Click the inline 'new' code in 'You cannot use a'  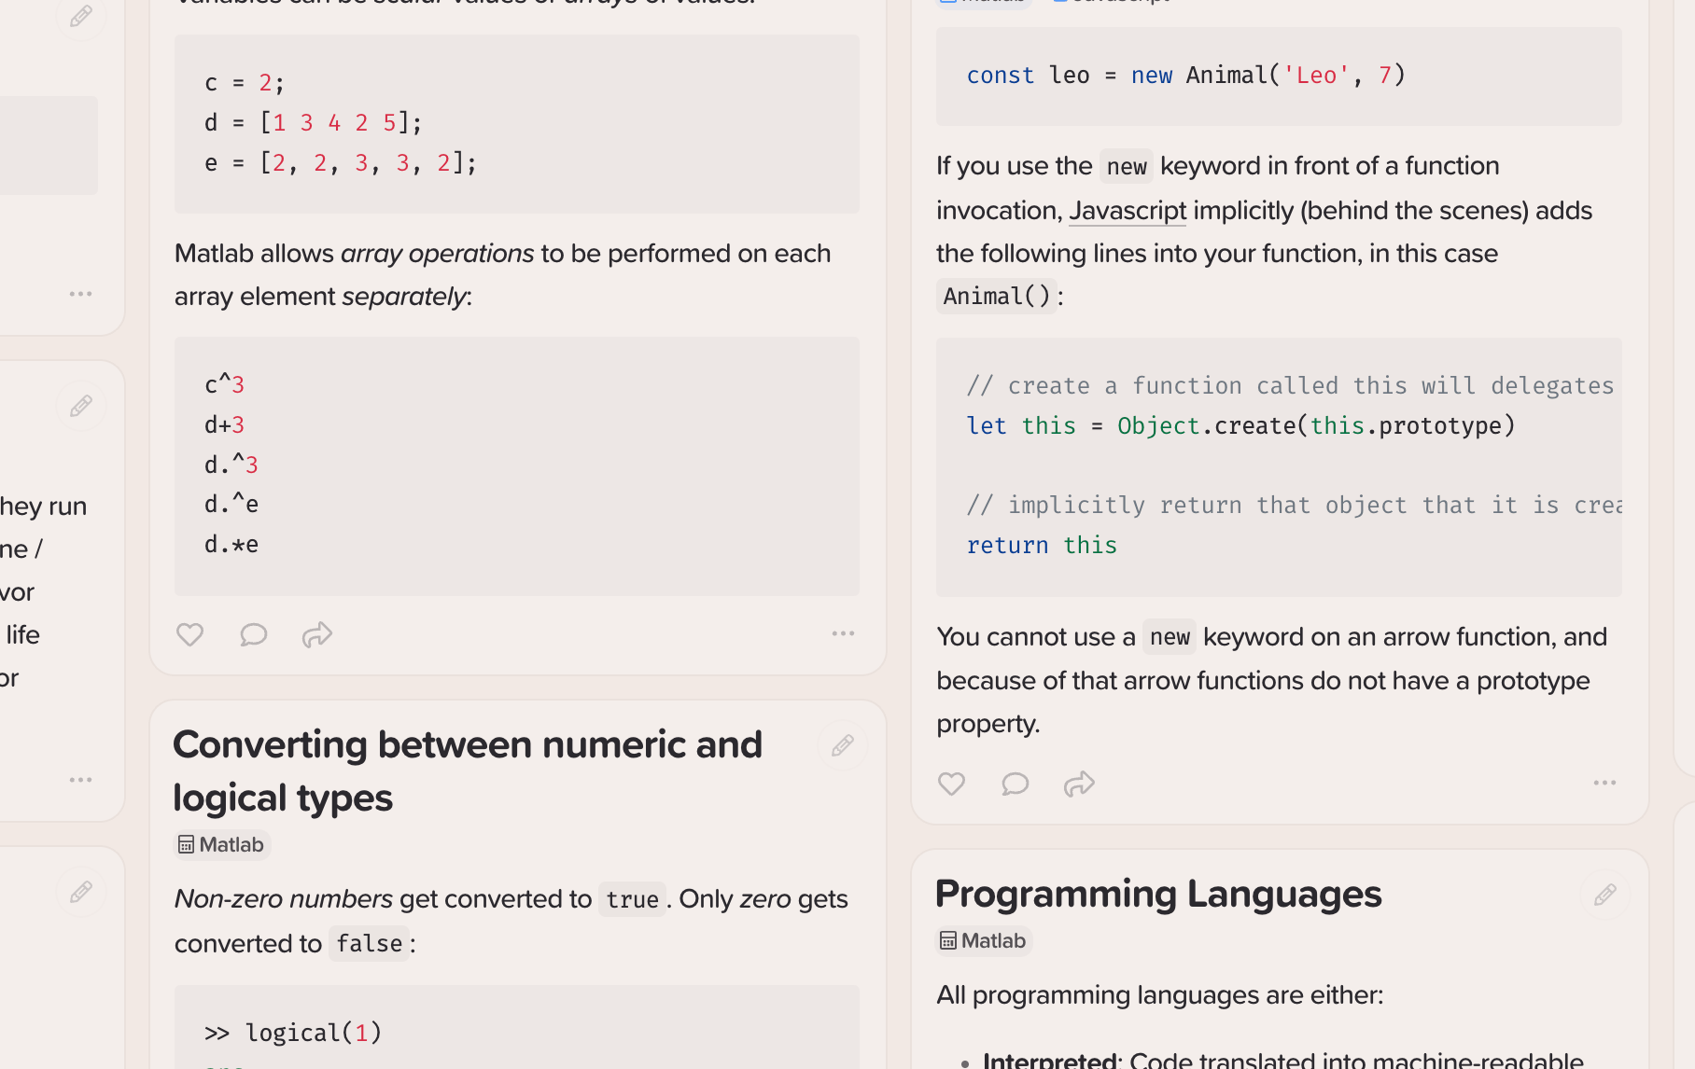[x=1170, y=637]
